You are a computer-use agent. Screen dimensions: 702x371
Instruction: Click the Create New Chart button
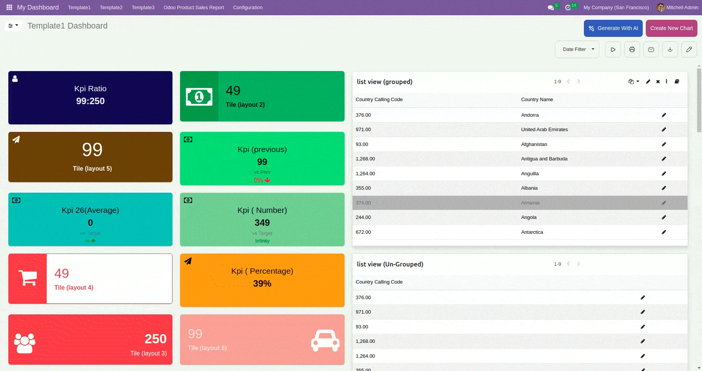point(671,28)
